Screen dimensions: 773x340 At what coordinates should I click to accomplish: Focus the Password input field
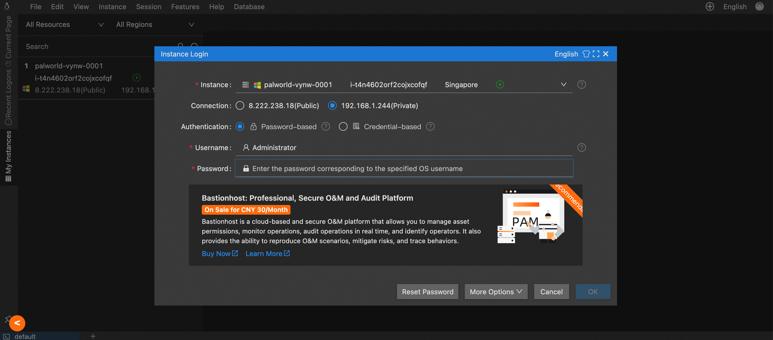pos(404,169)
